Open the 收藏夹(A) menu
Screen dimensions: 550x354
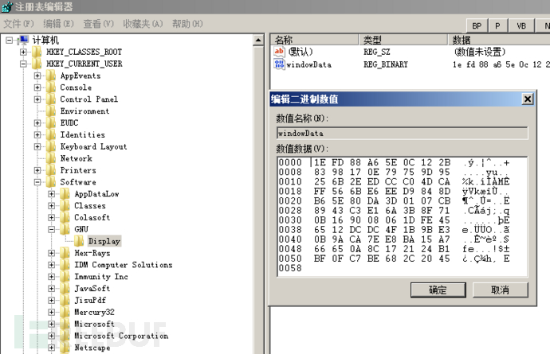[x=143, y=24]
